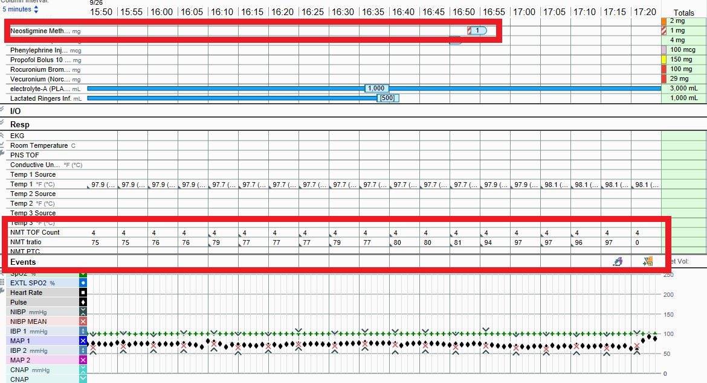This screenshot has height=383, width=707.
Task: Expand the I/O section chevron
Action: pyautogui.click(x=2, y=109)
